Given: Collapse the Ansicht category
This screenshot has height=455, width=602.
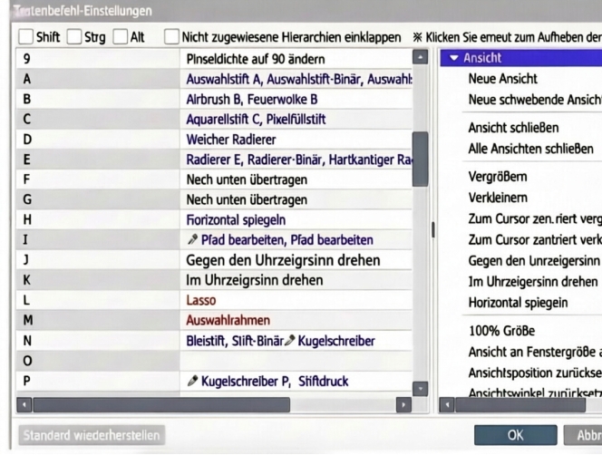Looking at the screenshot, I should coord(454,58).
